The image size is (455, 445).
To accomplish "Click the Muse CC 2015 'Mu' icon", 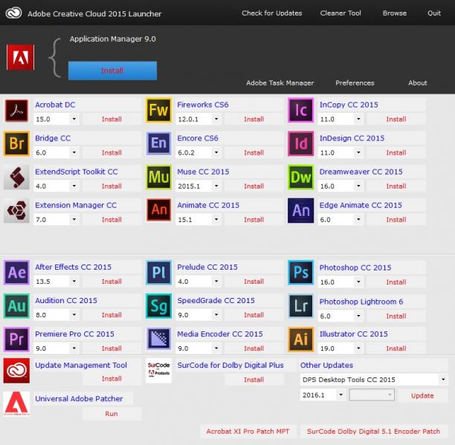I will (158, 177).
